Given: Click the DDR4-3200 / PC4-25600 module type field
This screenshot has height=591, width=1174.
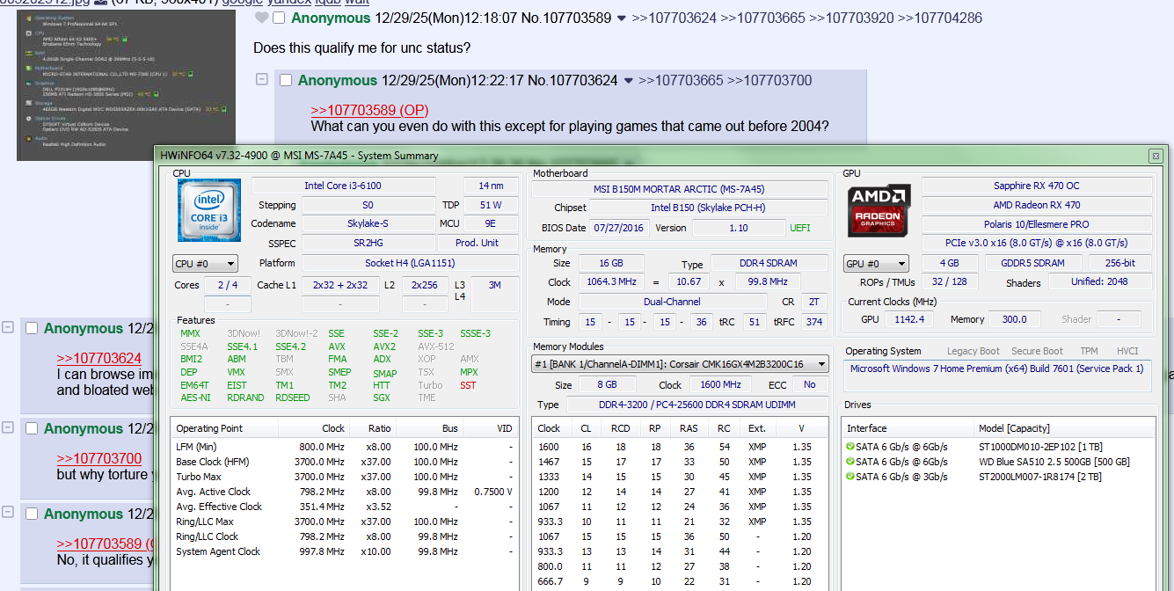Looking at the screenshot, I should tap(696, 405).
